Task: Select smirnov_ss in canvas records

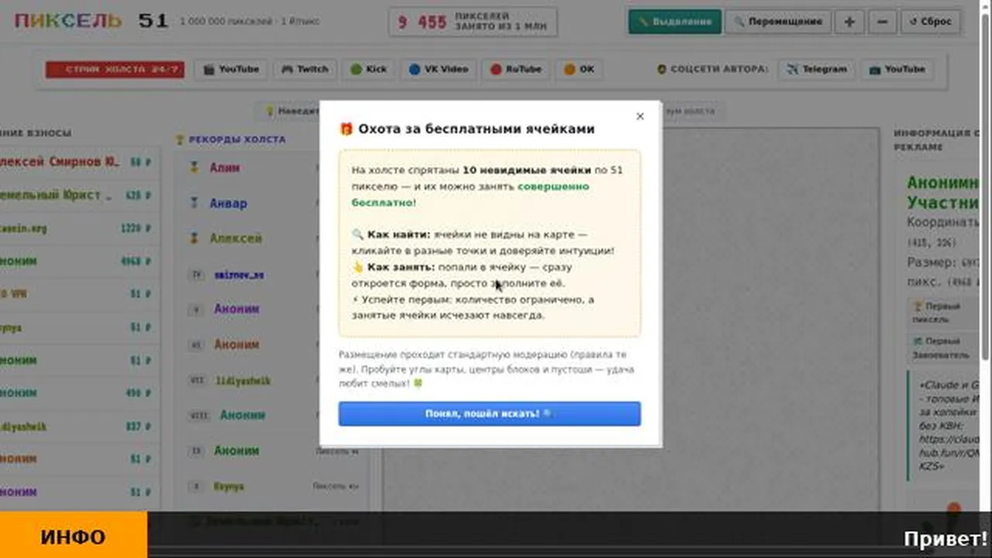Action: coord(239,274)
